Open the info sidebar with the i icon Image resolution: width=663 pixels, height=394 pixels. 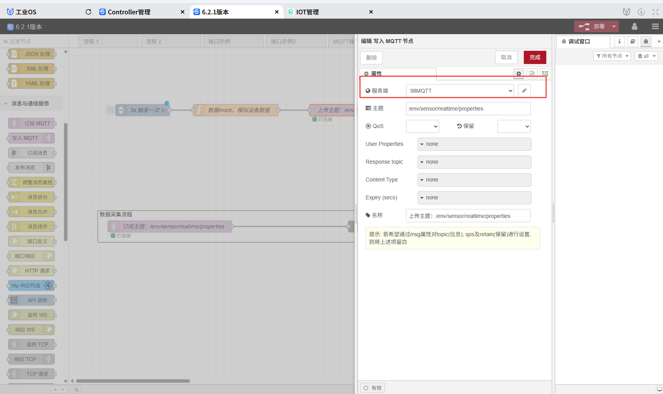point(619,41)
